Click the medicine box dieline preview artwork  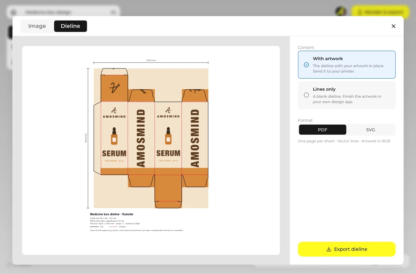(x=151, y=138)
